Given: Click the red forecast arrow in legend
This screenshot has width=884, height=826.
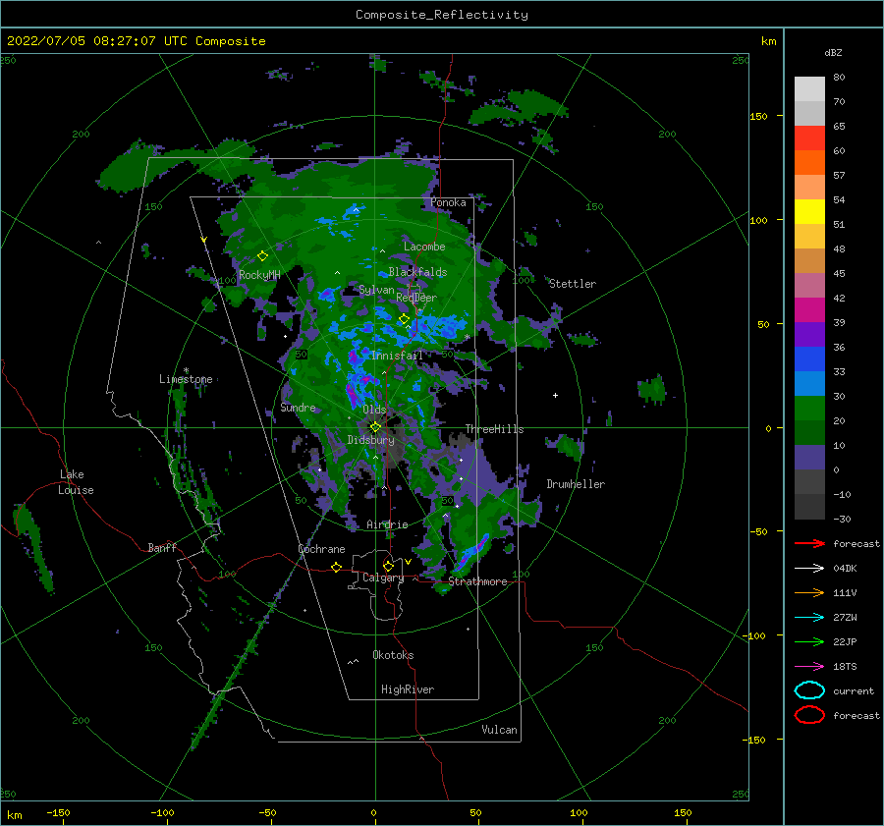Looking at the screenshot, I should coord(809,543).
